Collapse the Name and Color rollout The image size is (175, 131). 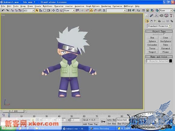pos(159,57)
